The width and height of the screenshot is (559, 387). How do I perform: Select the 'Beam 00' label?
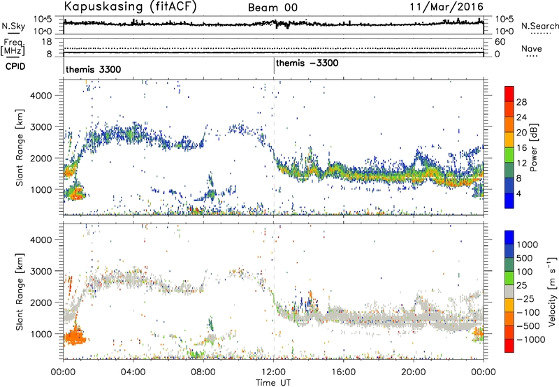273,8
